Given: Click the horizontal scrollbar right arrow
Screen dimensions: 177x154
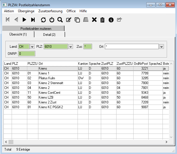Looking at the screenshot, I should [x=167, y=142].
